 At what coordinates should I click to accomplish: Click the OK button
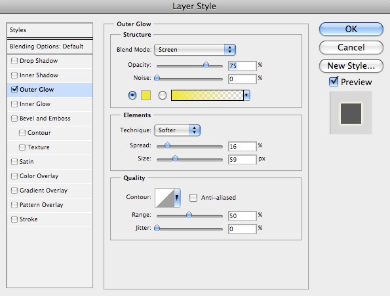[351, 29]
